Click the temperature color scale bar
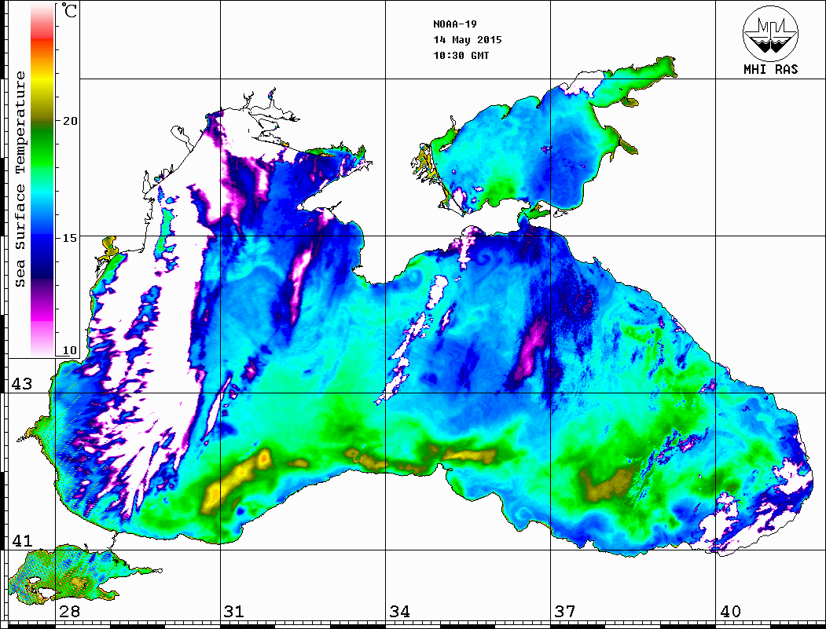826x629 pixels. click(42, 180)
